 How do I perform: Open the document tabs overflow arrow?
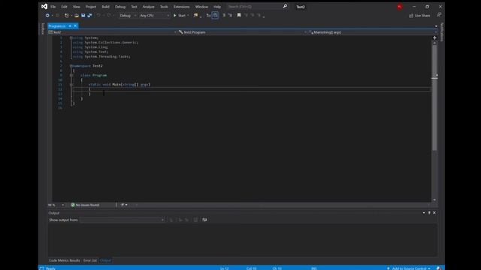[x=436, y=26]
